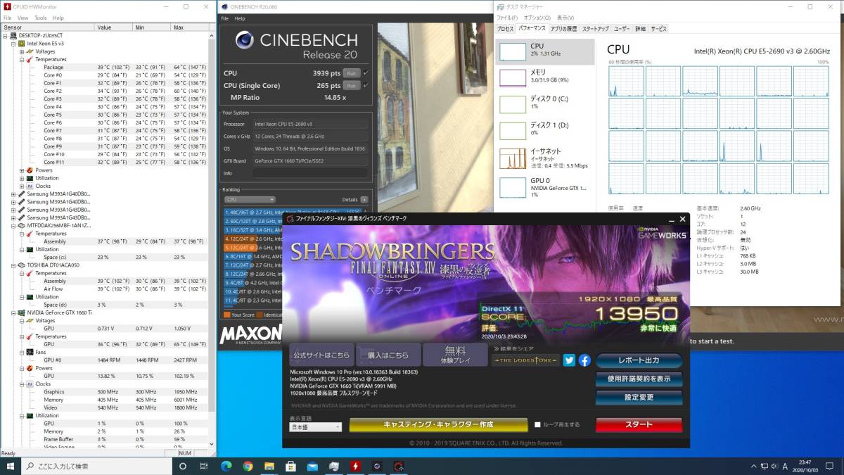
Task: Open the Mail app from the taskbar
Action: pos(312,466)
